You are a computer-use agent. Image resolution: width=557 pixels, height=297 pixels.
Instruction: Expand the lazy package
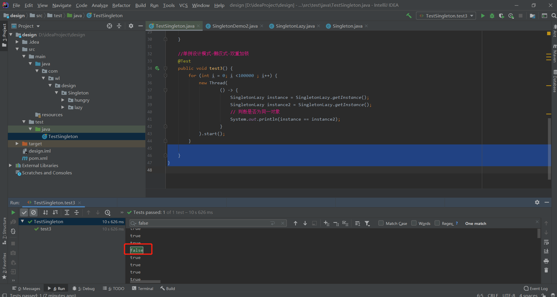pyautogui.click(x=63, y=107)
